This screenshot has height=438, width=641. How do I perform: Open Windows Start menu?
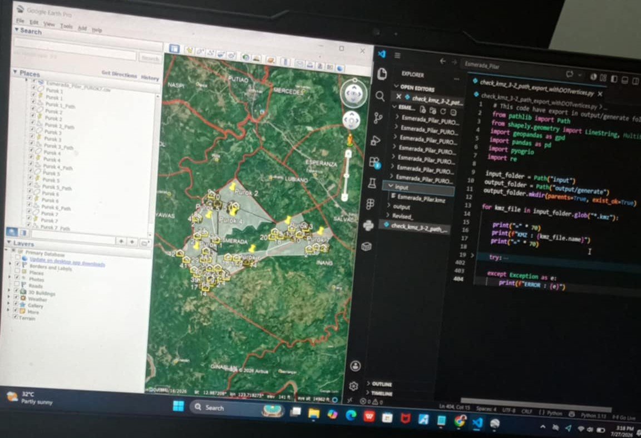pyautogui.click(x=178, y=406)
